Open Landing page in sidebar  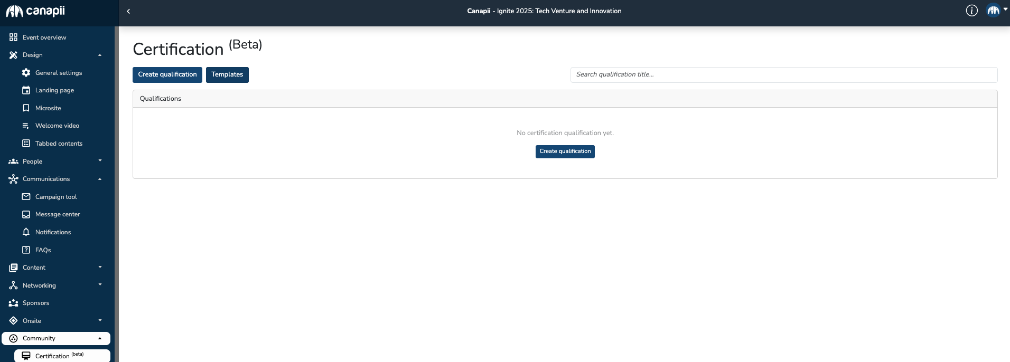[x=54, y=90]
